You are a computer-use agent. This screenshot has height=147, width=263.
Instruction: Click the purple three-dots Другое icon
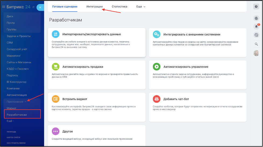[56, 131]
